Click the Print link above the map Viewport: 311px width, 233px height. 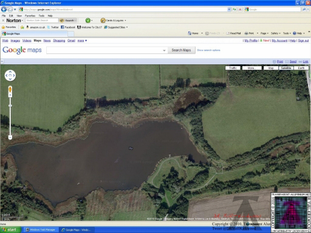tap(280, 61)
